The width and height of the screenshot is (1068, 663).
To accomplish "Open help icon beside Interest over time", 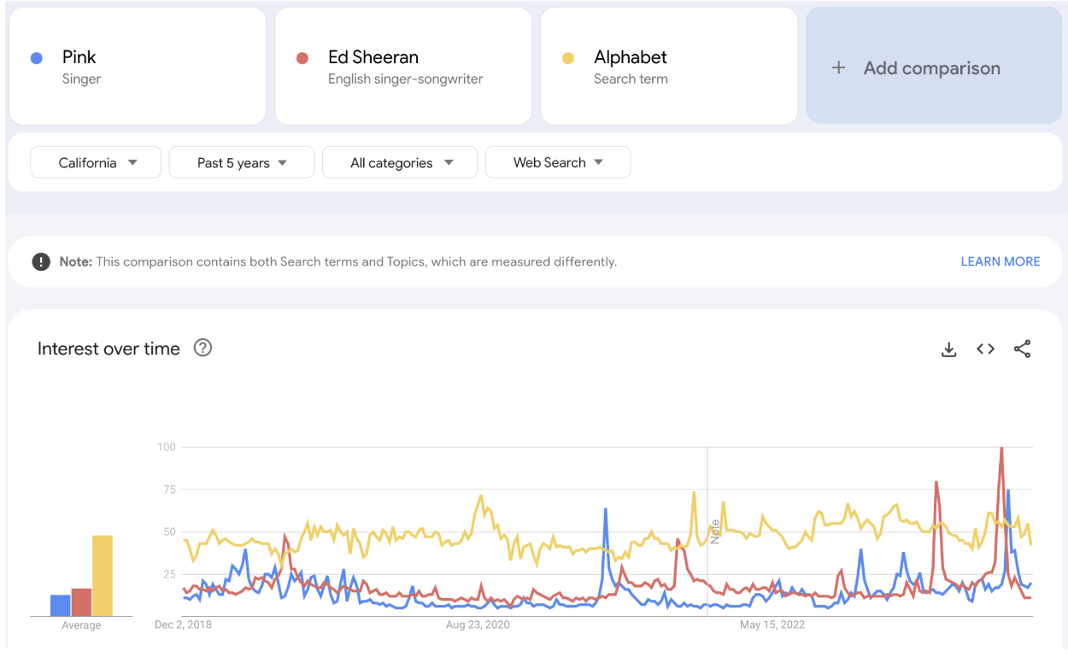I will (x=202, y=348).
